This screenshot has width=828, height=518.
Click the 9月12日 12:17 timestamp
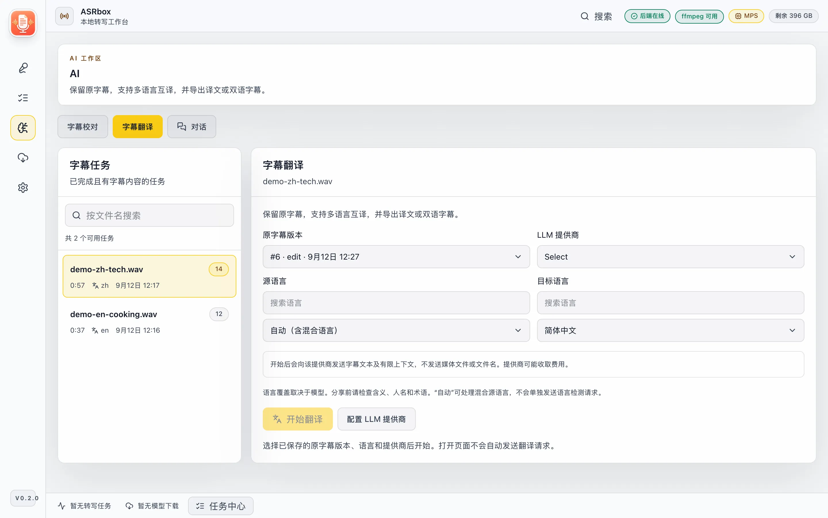point(137,285)
